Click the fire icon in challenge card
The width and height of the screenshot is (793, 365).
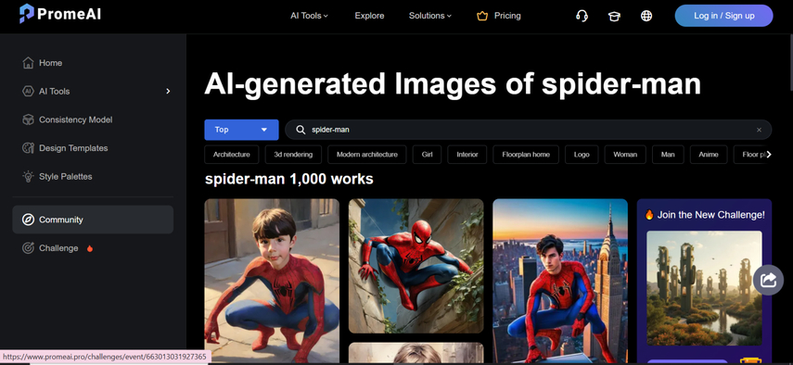click(649, 215)
